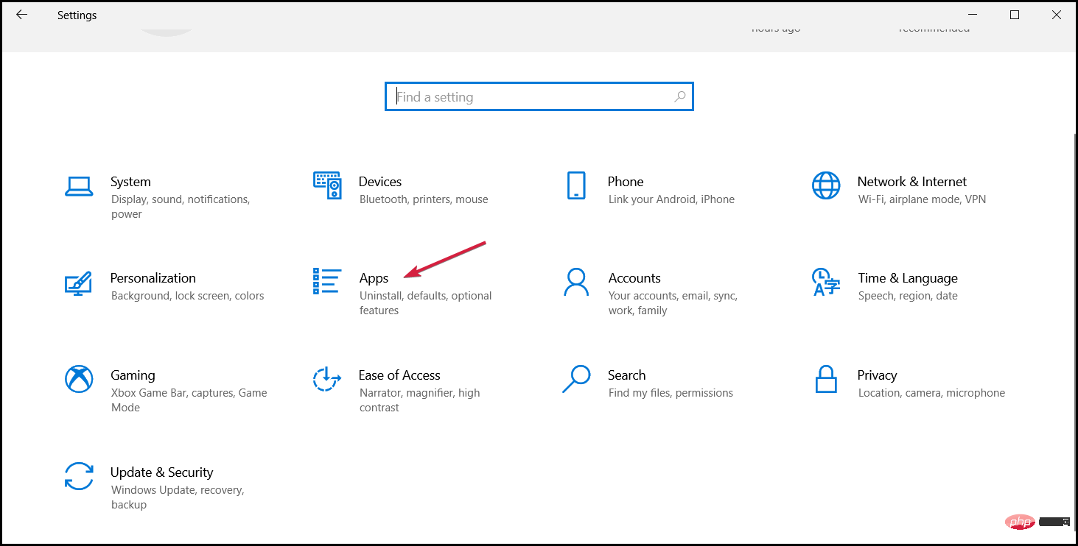Image resolution: width=1078 pixels, height=546 pixels.
Task: Open Network & Internet heading
Action: tap(912, 182)
